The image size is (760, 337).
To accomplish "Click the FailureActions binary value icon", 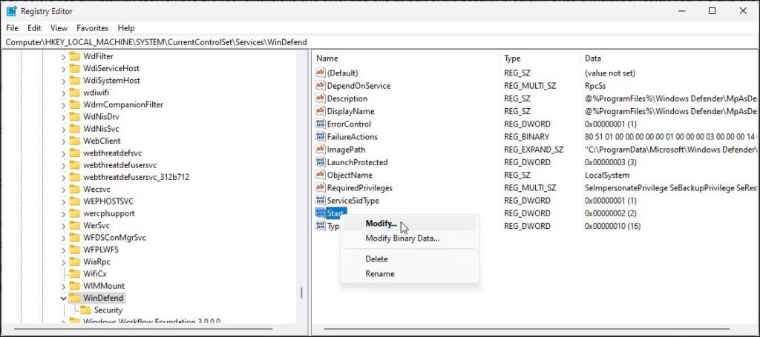I will click(x=321, y=136).
